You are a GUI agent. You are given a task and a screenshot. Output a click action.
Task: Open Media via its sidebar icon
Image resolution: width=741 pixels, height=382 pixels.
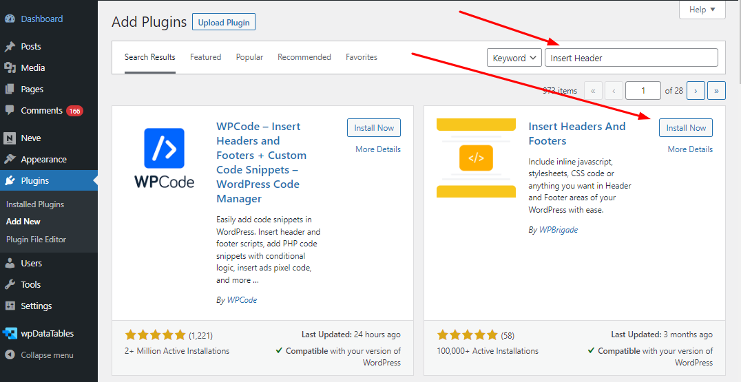10,67
